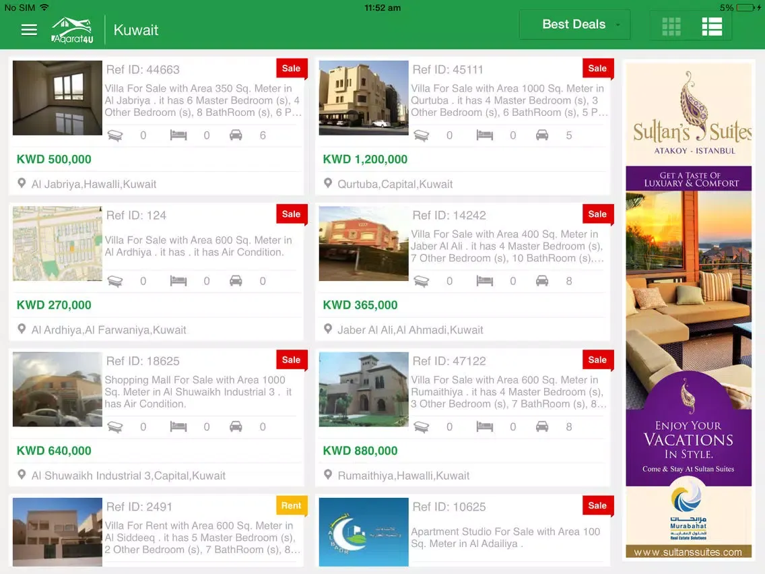Viewport: 765px width, 574px height.
Task: Select the Ref ID: 10625 title
Action: point(449,507)
